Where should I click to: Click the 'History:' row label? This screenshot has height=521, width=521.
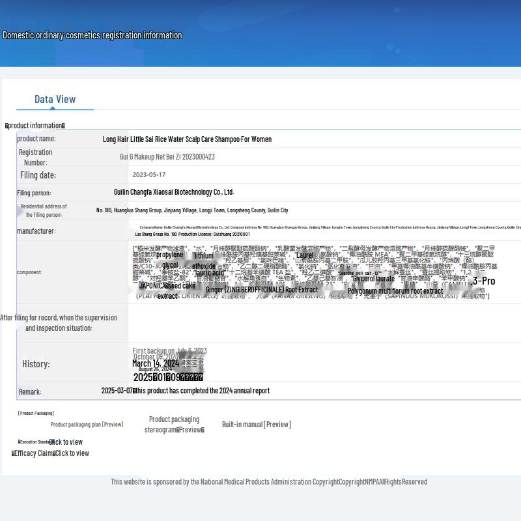coord(36,364)
